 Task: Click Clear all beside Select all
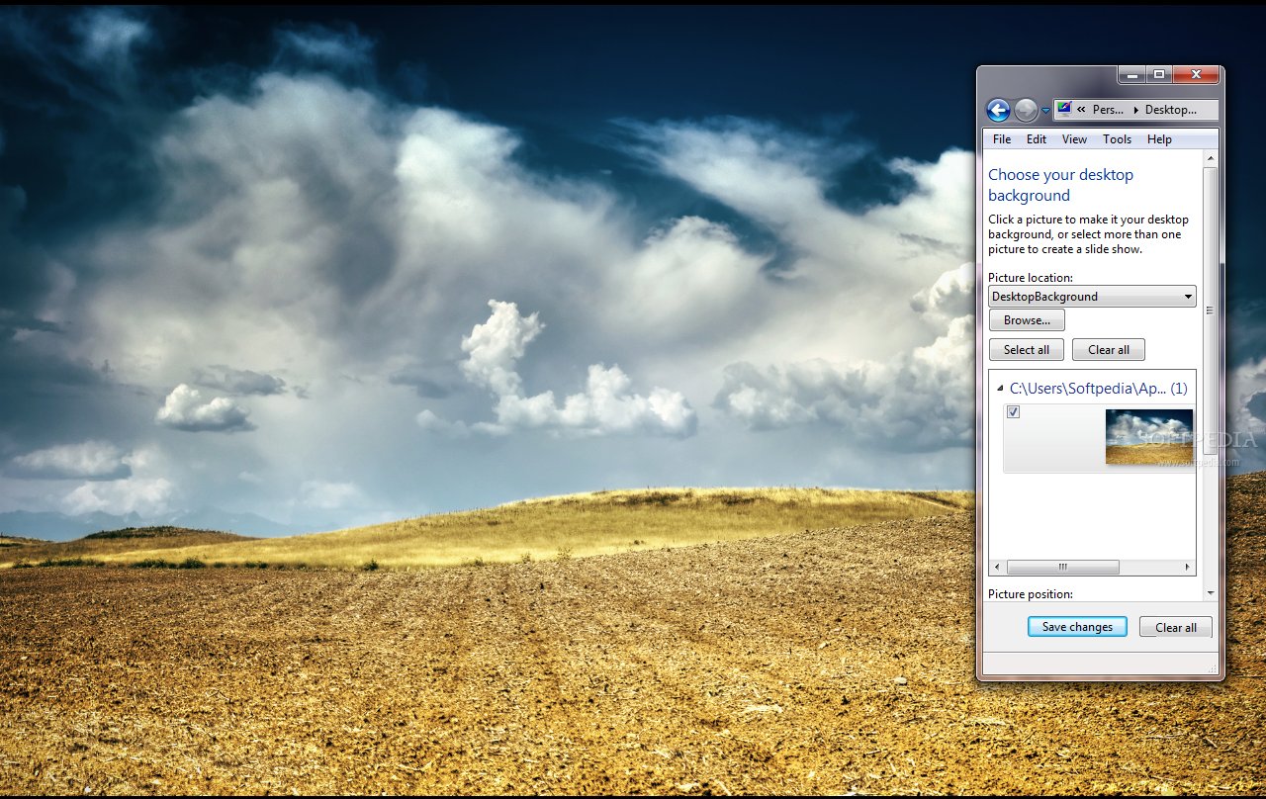coord(1109,350)
